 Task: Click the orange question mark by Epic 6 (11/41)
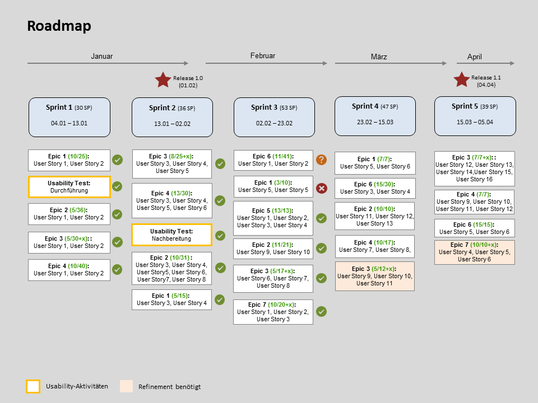pos(321,160)
